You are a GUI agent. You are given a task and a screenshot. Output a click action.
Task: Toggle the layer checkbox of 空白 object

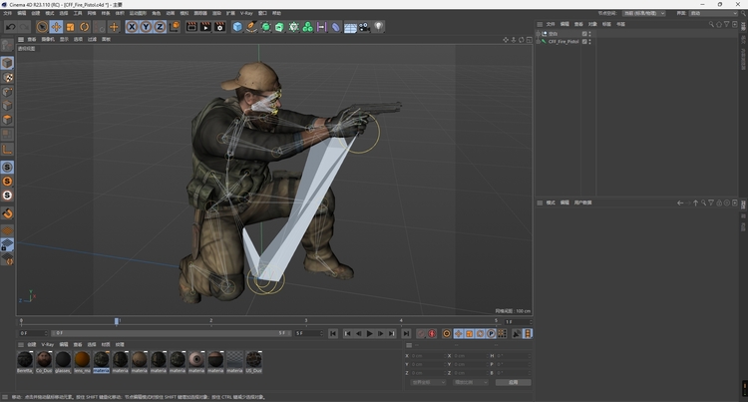click(584, 34)
